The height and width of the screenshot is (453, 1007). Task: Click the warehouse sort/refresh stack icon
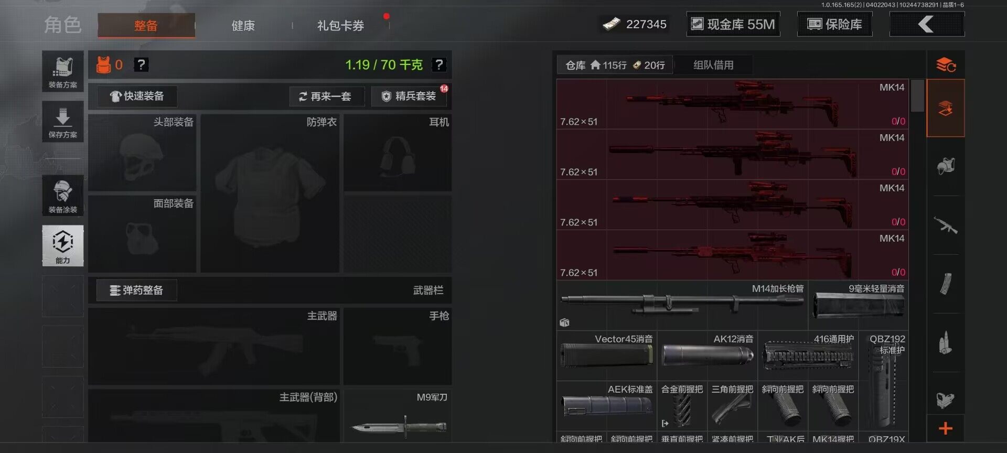(x=946, y=65)
